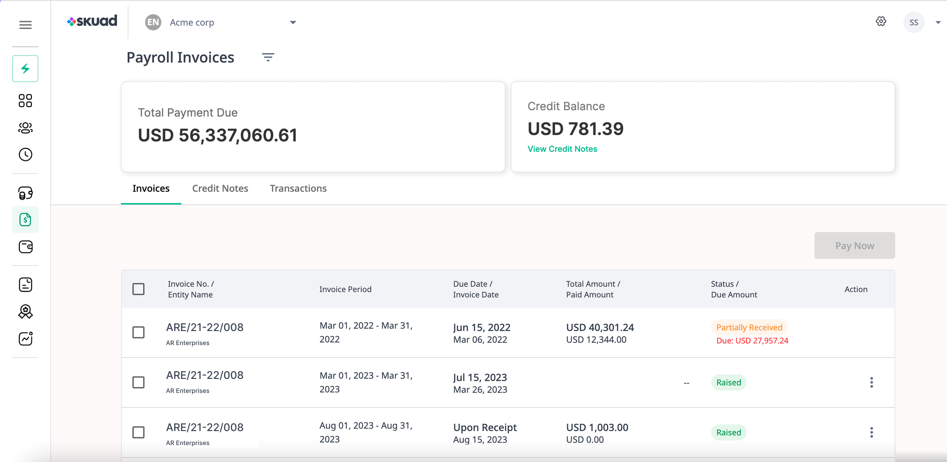Click the SS user avatar
Image resolution: width=947 pixels, height=462 pixels.
914,23
